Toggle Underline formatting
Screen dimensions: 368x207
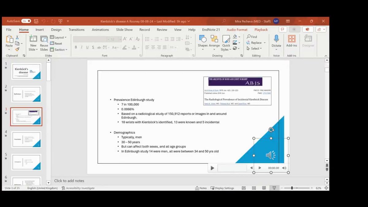(87, 47)
